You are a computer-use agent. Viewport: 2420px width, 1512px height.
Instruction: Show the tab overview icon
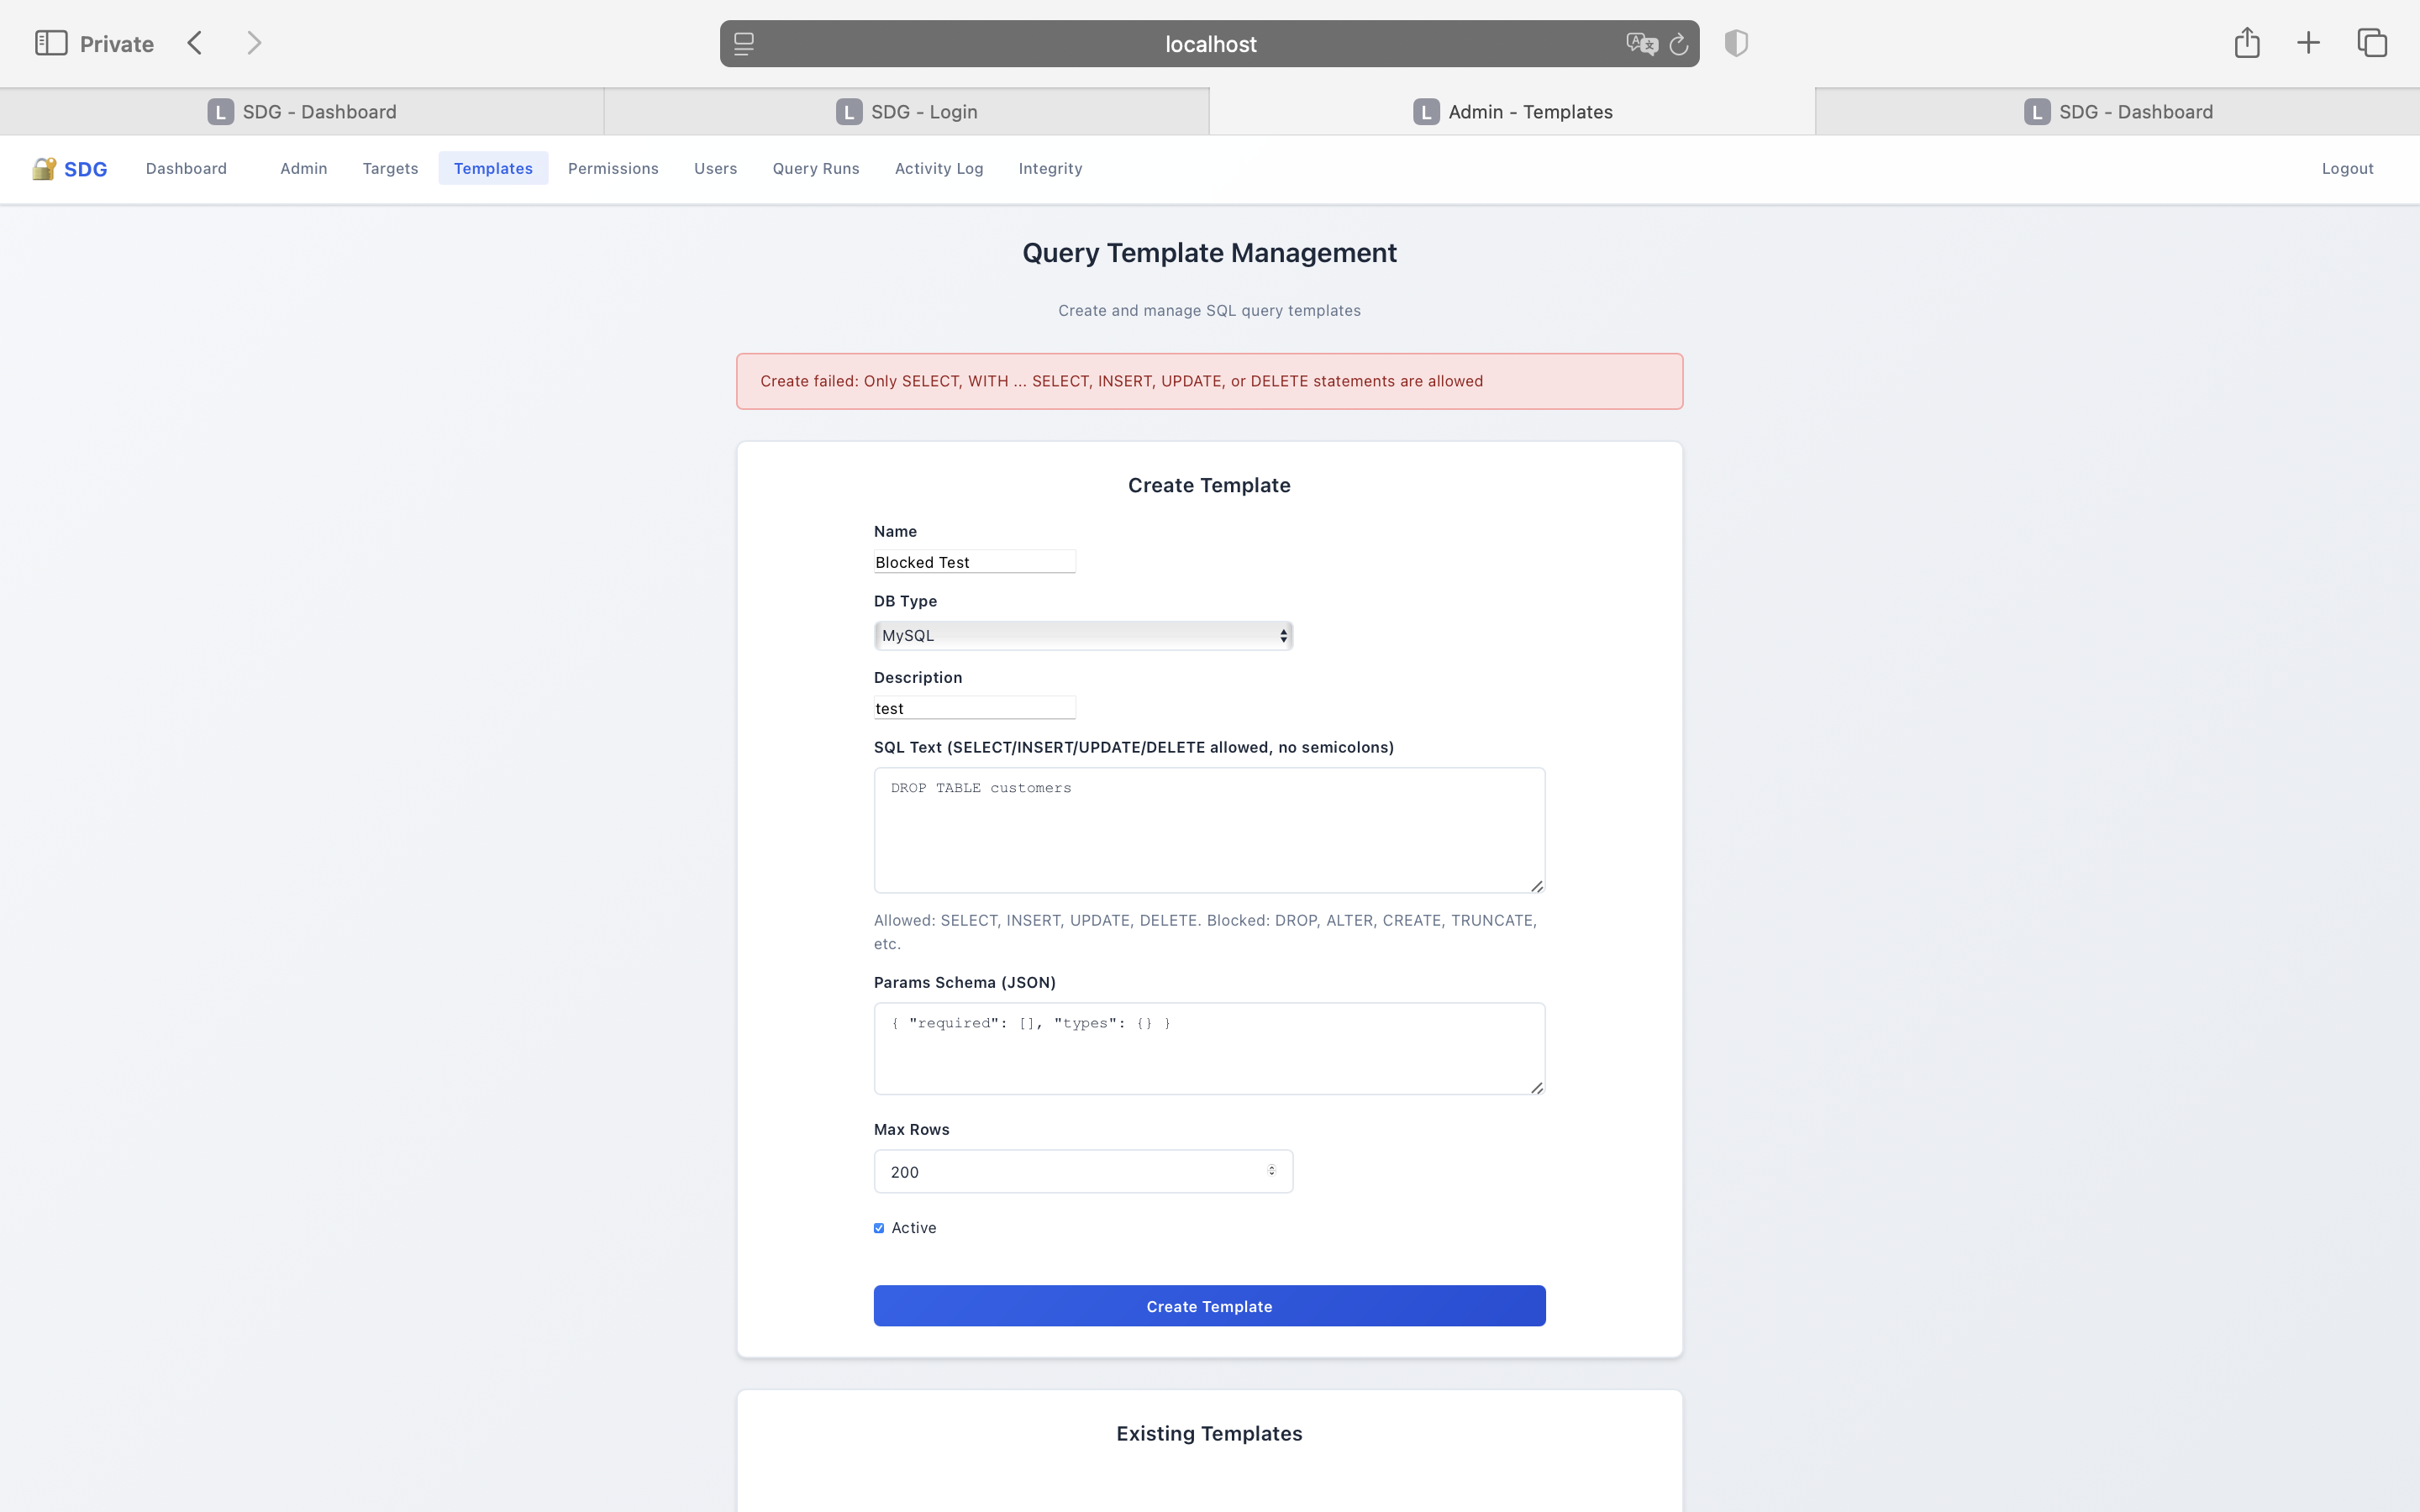tap(2372, 43)
